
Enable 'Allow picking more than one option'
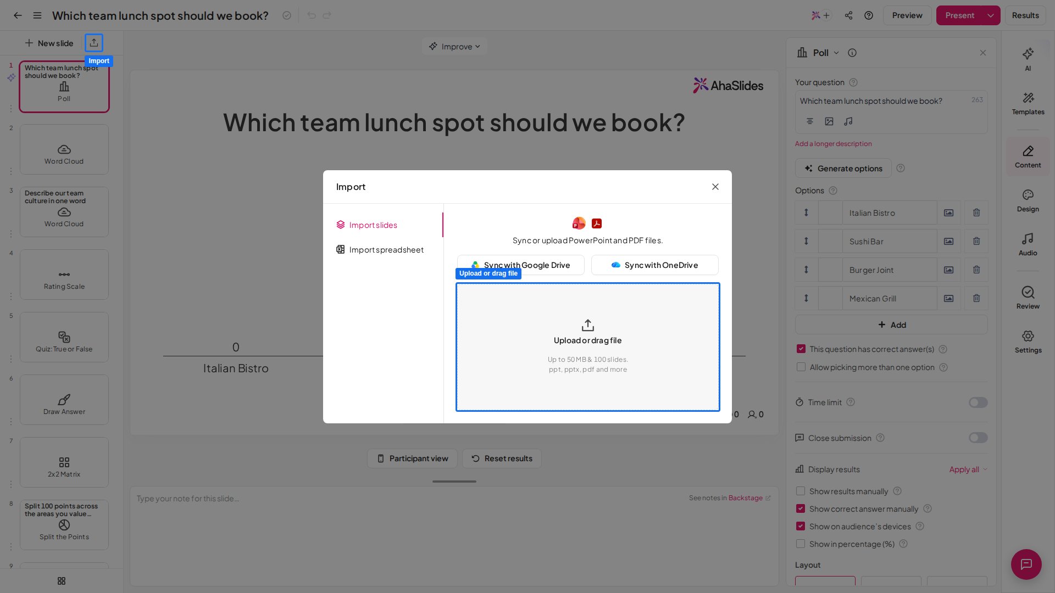coord(801,367)
